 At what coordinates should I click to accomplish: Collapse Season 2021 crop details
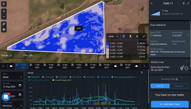coord(188,35)
